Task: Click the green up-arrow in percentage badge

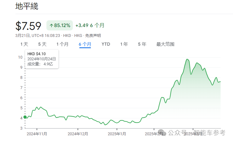Action: point(51,26)
